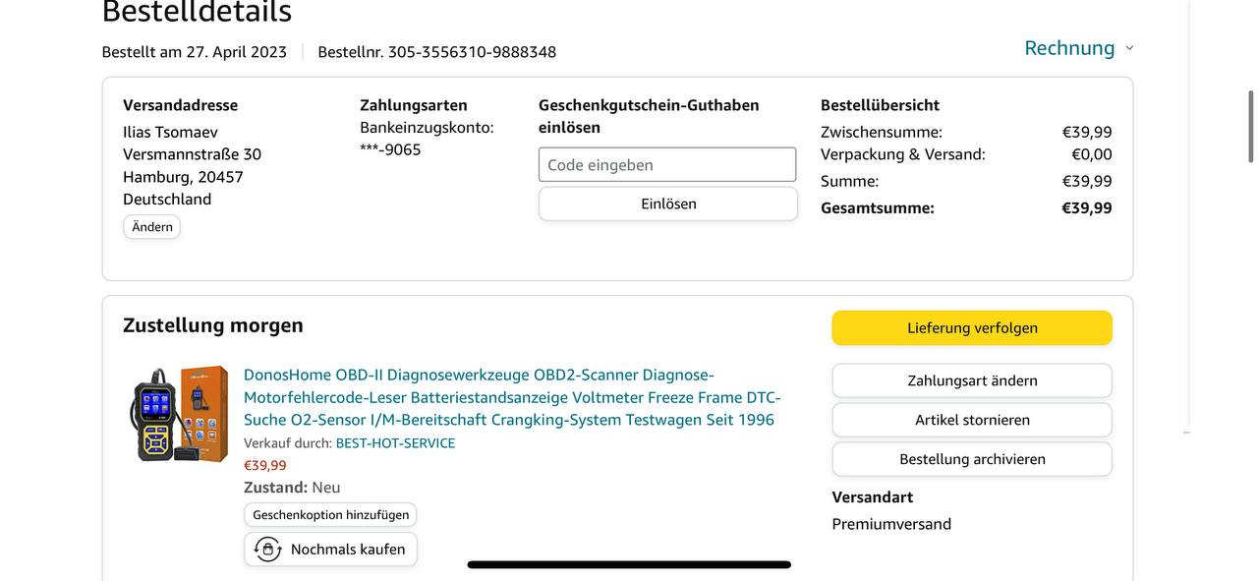Viewport: 1258px width, 581px height.
Task: Choose Artikel stornieren
Action: point(971,420)
